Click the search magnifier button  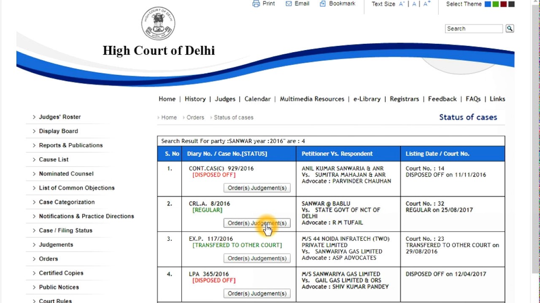click(x=510, y=29)
